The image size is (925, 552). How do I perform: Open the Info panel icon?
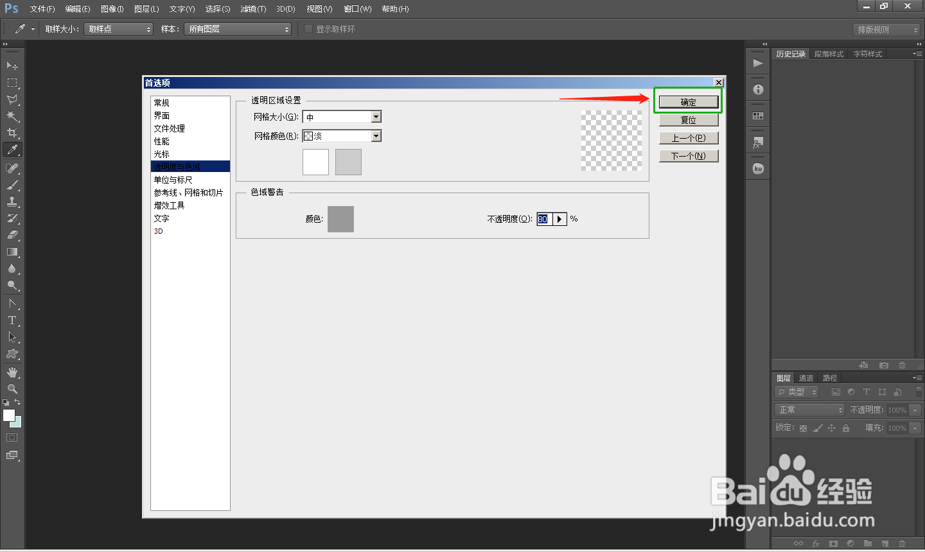click(x=758, y=90)
